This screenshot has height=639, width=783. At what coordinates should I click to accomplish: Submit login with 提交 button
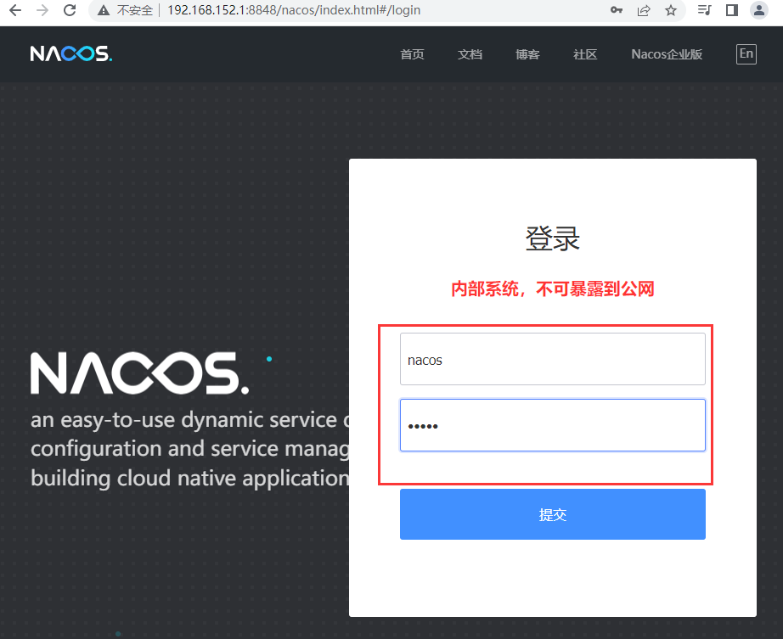[x=552, y=514]
